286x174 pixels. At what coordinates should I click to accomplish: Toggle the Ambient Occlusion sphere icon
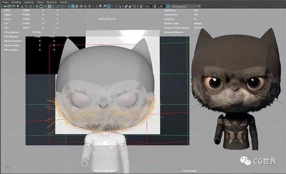pyautogui.click(x=100, y=6)
